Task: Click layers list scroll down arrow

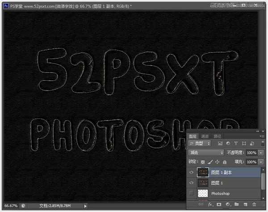Action: pos(263,198)
